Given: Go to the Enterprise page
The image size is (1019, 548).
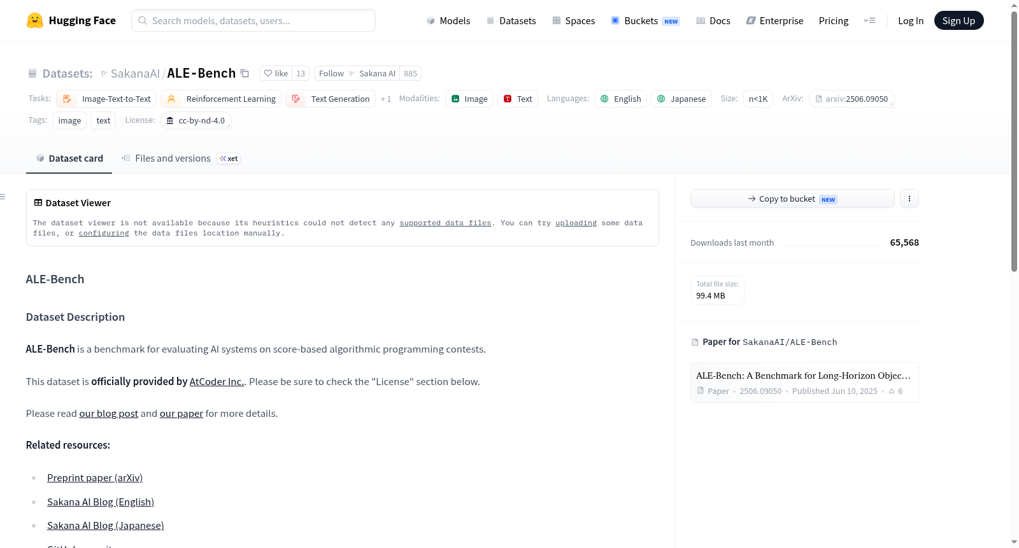Looking at the screenshot, I should pyautogui.click(x=774, y=20).
